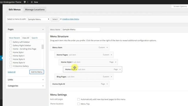Collapse the Pages panel arrow
188x106 pixels.
43,29
